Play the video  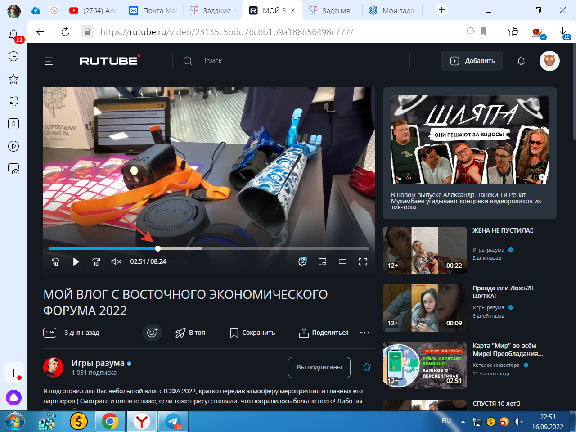tap(76, 261)
